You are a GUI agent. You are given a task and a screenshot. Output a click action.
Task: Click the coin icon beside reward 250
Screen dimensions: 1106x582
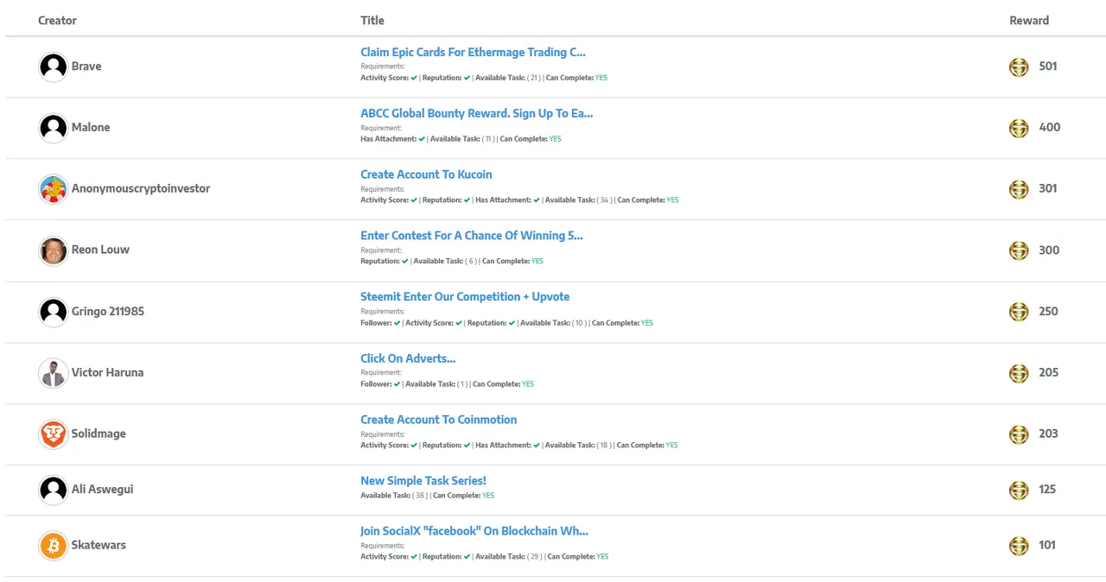click(1020, 312)
